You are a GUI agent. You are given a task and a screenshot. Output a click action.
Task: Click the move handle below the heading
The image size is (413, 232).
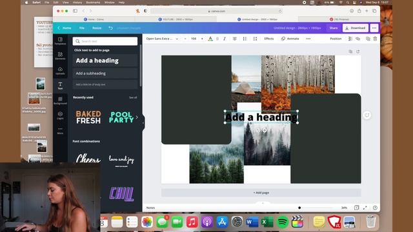click(265, 130)
